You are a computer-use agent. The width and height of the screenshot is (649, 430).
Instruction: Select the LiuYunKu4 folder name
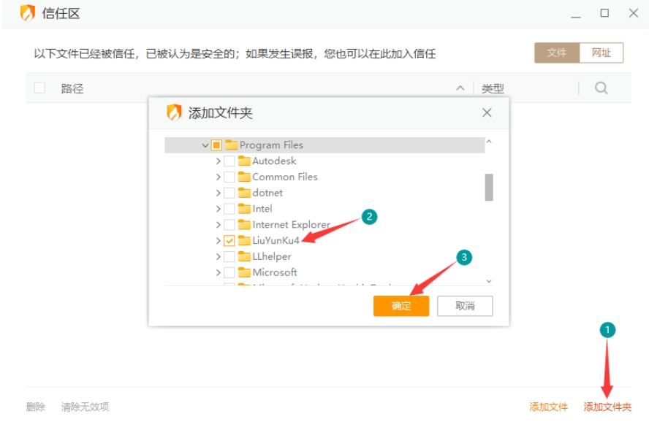tap(276, 241)
